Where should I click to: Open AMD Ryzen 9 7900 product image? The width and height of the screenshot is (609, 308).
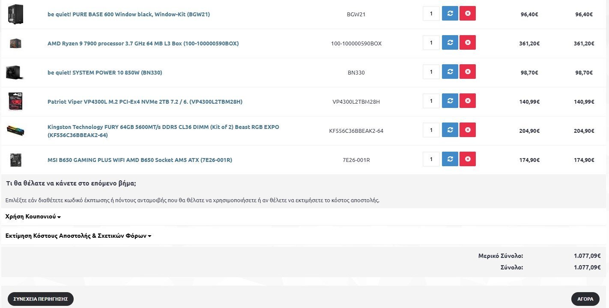15,43
